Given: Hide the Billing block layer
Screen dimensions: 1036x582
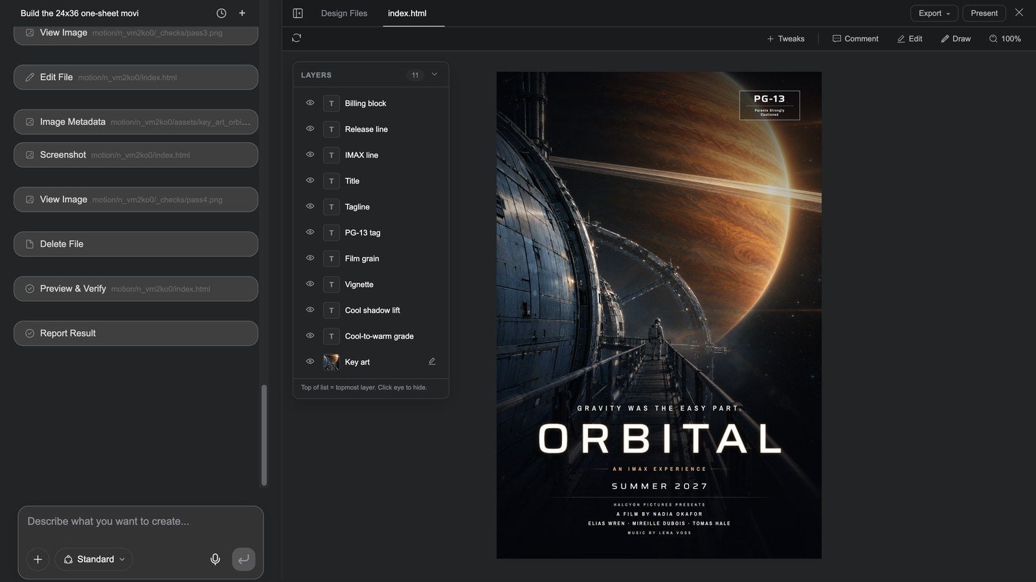Looking at the screenshot, I should click(310, 103).
